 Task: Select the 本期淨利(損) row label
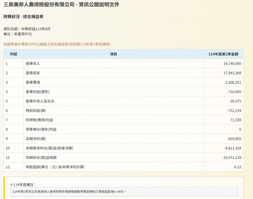point(36,139)
